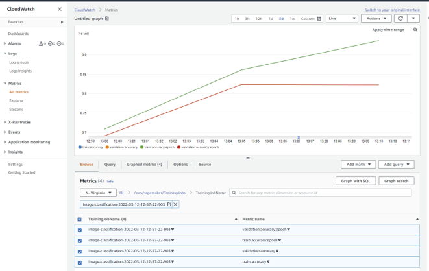Open the Actions dropdown menu
The image size is (429, 271).
[x=376, y=18]
